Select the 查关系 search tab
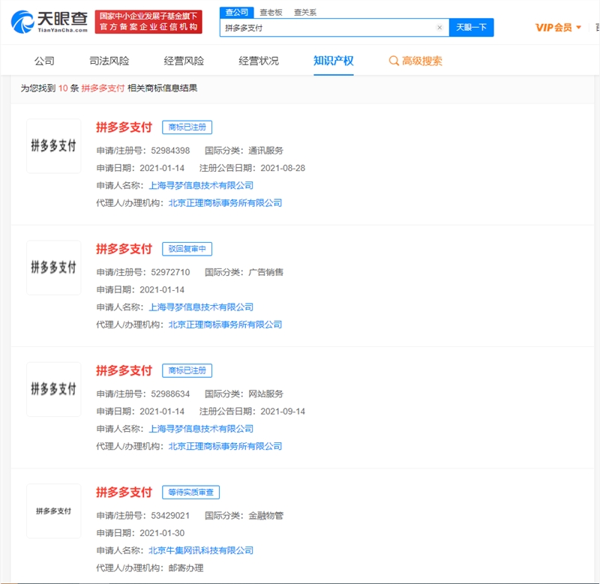 305,12
